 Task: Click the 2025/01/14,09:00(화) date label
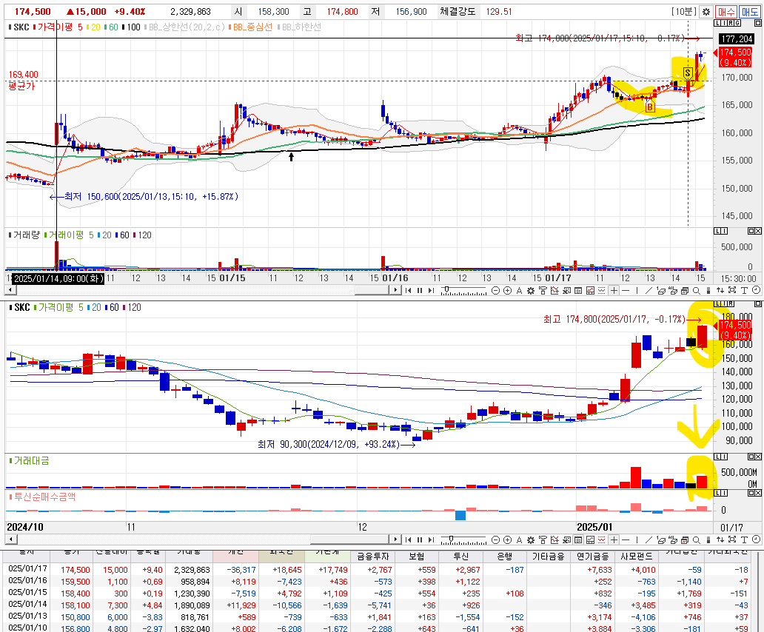point(58,278)
